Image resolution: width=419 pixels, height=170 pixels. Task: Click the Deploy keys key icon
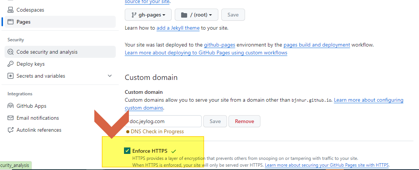coord(11,64)
